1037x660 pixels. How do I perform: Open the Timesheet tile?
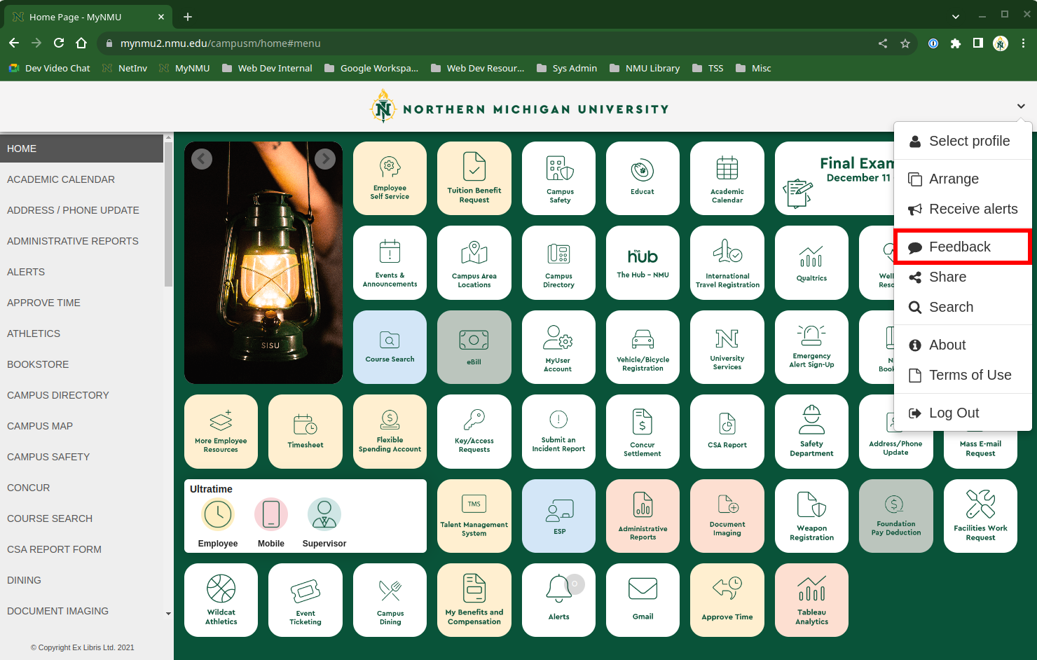305,432
